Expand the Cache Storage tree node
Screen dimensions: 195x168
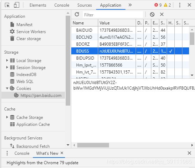(7, 117)
